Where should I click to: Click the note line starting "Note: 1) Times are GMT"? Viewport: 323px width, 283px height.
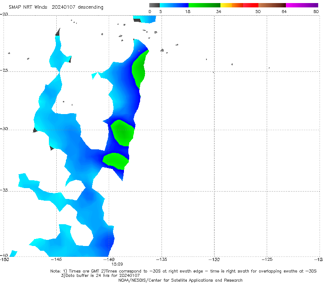[x=183, y=271]
